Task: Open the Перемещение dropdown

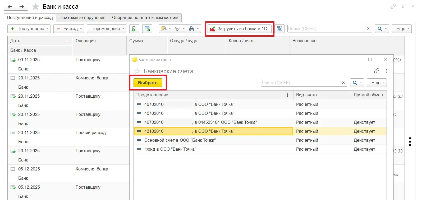Action: (x=107, y=29)
